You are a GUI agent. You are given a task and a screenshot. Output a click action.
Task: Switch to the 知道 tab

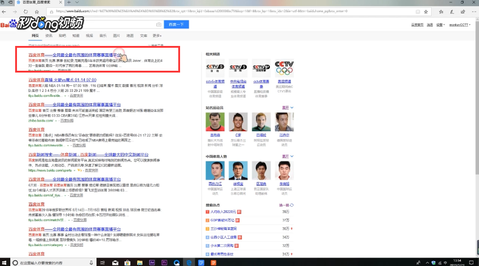(76, 36)
